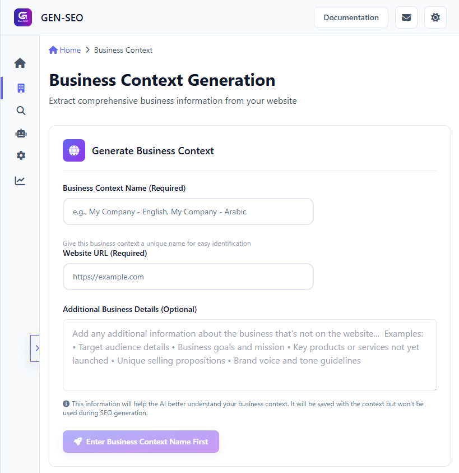Expand the sidebar using the chevron arrow
This screenshot has width=459, height=473.
(36, 348)
